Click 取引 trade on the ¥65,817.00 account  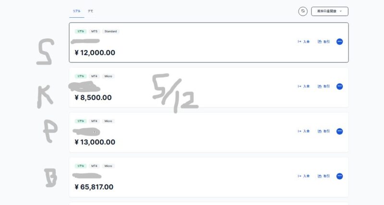pyautogui.click(x=324, y=176)
